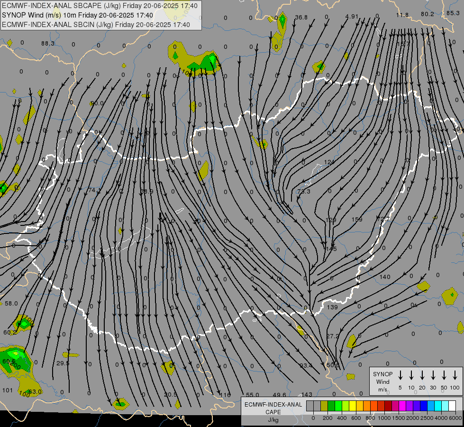Viewport: 464px width, 427px height.
Task: Pick the white swatch at the 6000 end
Action: coord(452,406)
